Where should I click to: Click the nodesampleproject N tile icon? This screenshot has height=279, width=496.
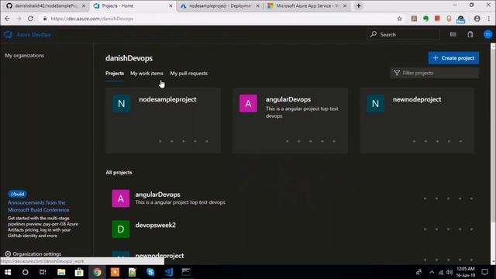[121, 103]
